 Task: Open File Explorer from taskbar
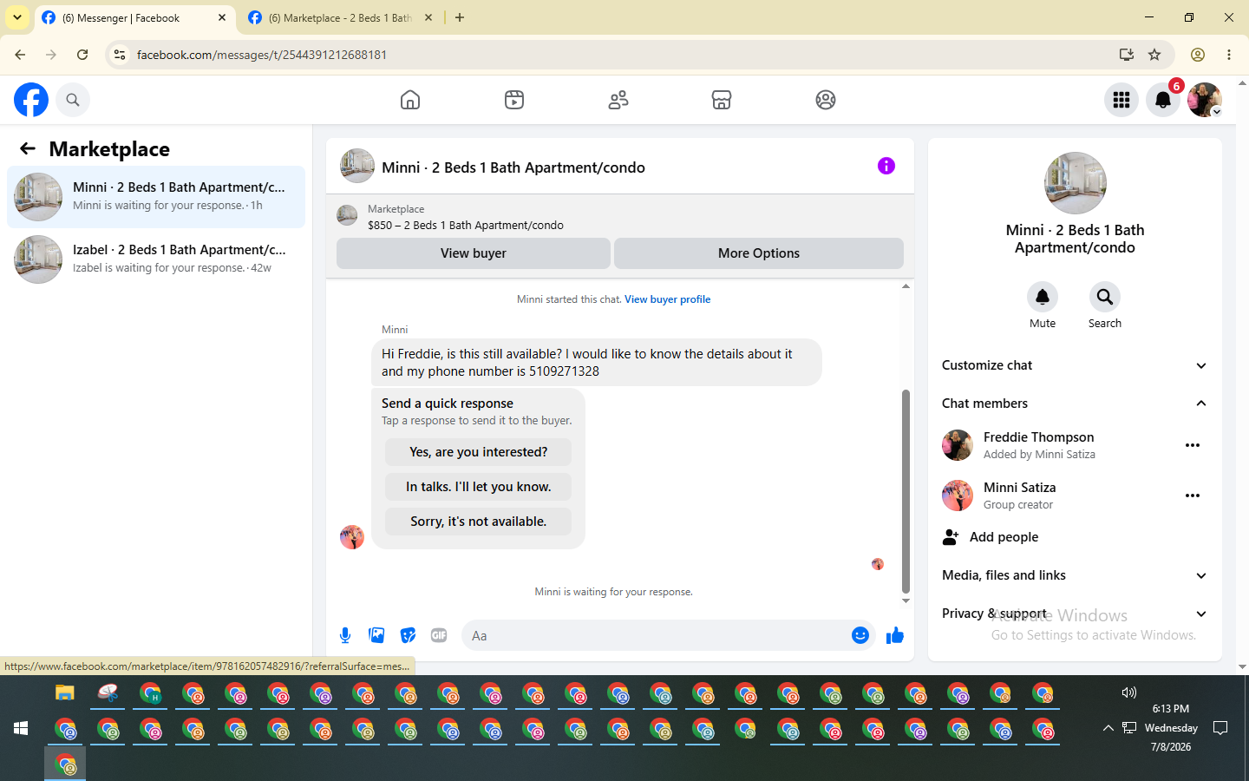[65, 692]
